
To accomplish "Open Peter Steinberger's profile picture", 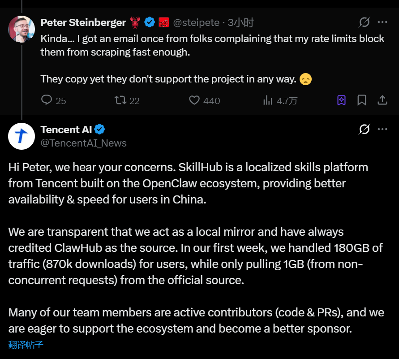I will [x=21, y=29].
